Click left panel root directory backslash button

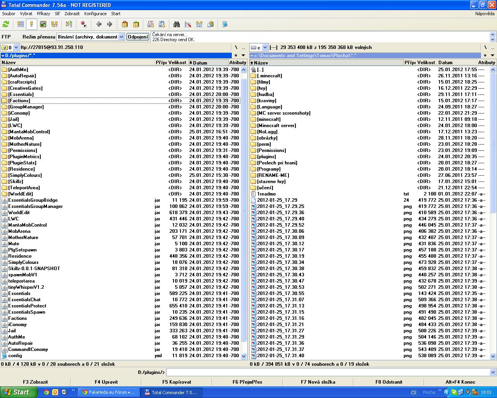point(236,47)
